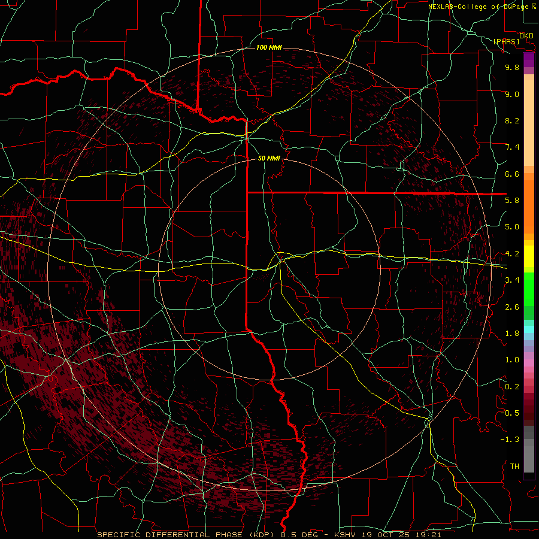Click the DKD product code label
539x539 pixels.
pyautogui.click(x=526, y=35)
